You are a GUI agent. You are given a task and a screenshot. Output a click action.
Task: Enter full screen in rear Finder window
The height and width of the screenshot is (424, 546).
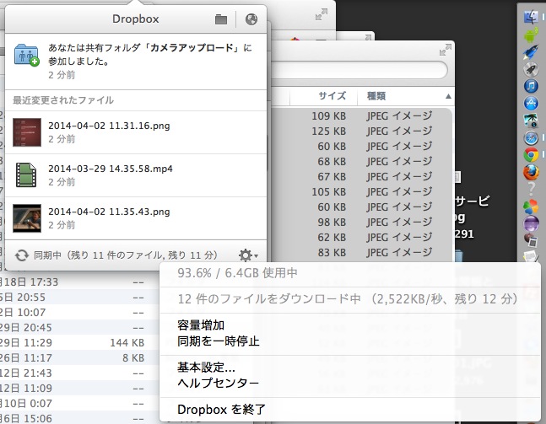pyautogui.click(x=321, y=14)
